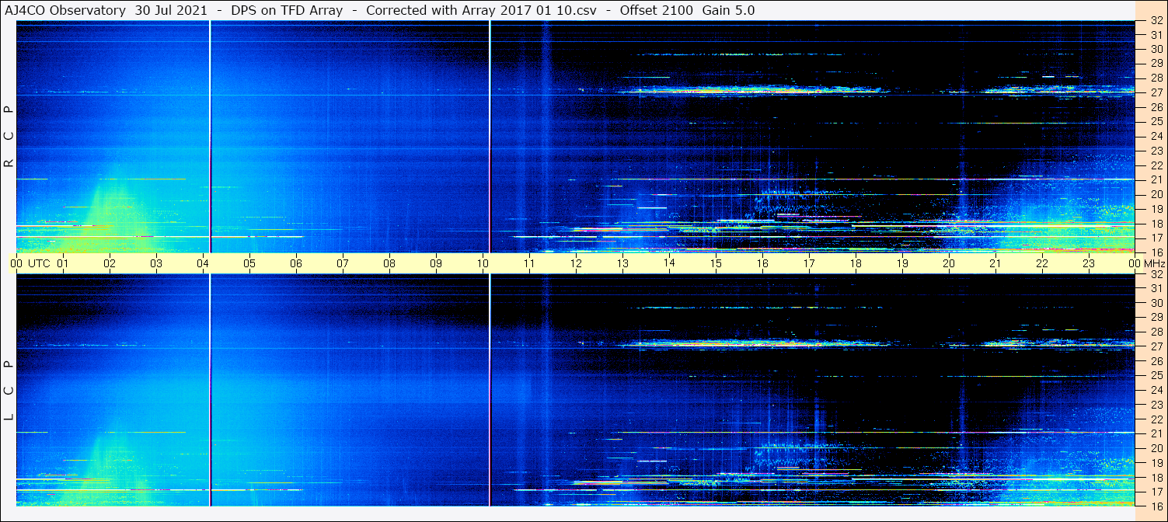Image resolution: width=1168 pixels, height=522 pixels.
Task: Click the RCP panel side label
Action: 9,136
